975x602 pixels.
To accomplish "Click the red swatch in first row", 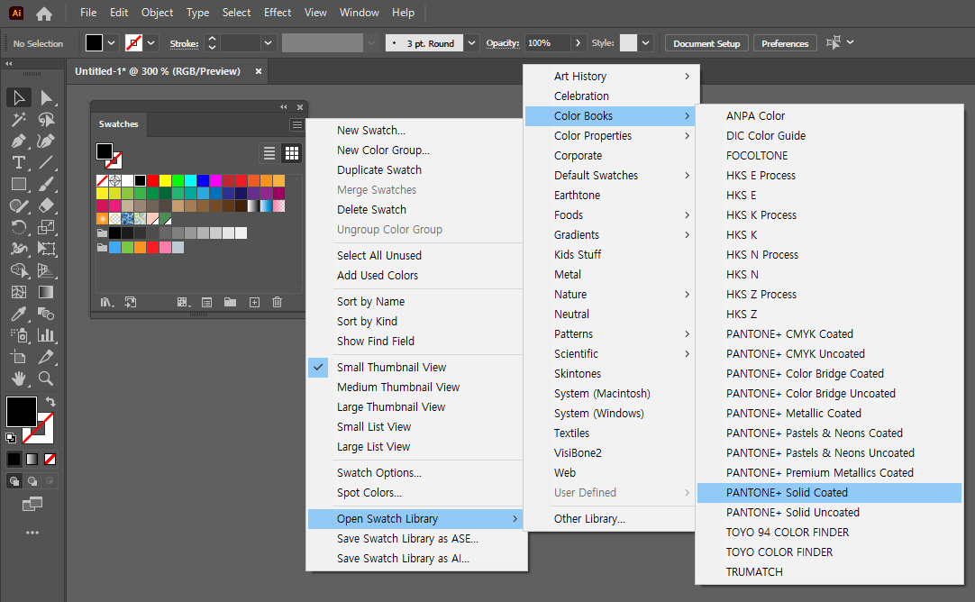I will [153, 181].
